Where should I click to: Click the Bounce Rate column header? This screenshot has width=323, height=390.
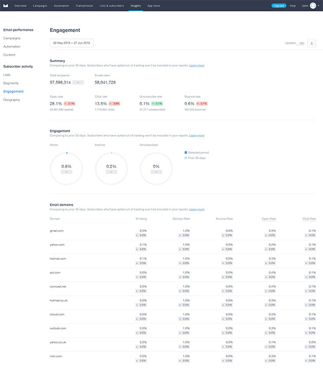point(225,219)
